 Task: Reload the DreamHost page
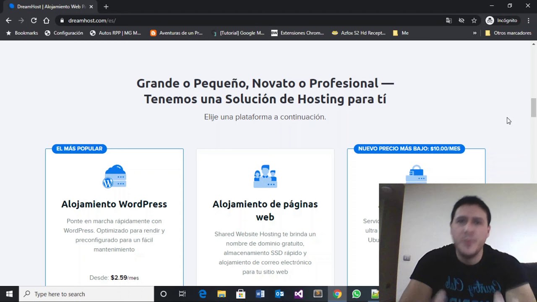click(x=34, y=20)
